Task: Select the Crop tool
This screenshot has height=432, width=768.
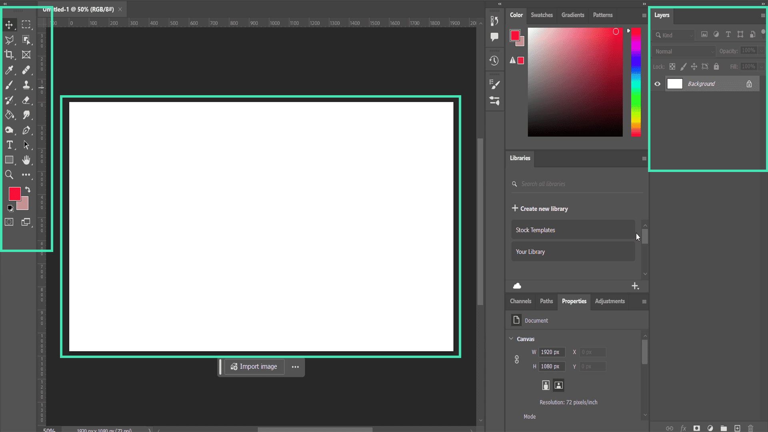Action: (9, 55)
